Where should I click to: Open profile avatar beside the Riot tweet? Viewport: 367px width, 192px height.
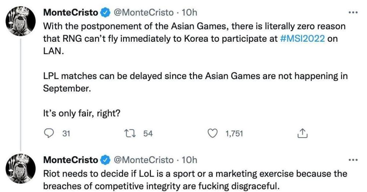tap(21, 169)
